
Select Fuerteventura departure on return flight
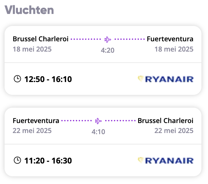[36, 121]
